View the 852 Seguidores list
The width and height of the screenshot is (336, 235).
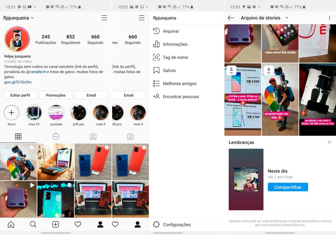(x=71, y=39)
